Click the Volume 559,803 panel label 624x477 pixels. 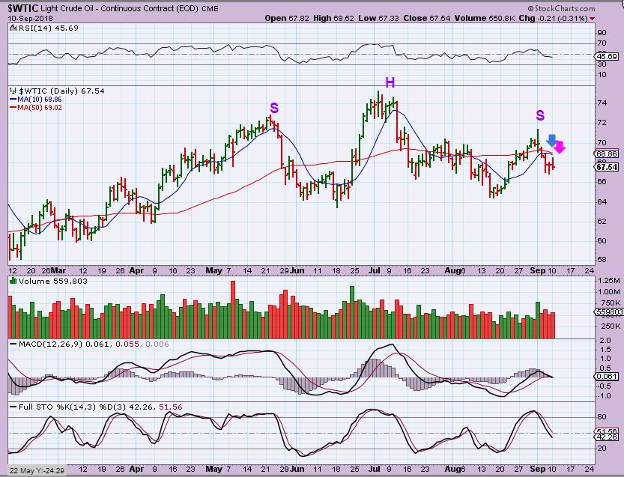pos(53,282)
